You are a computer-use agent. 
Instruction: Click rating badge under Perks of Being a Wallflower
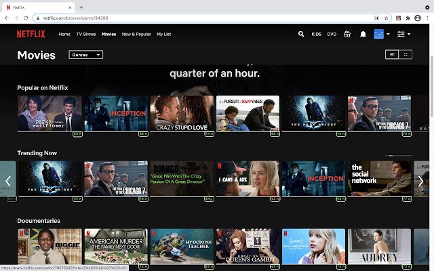[77, 134]
